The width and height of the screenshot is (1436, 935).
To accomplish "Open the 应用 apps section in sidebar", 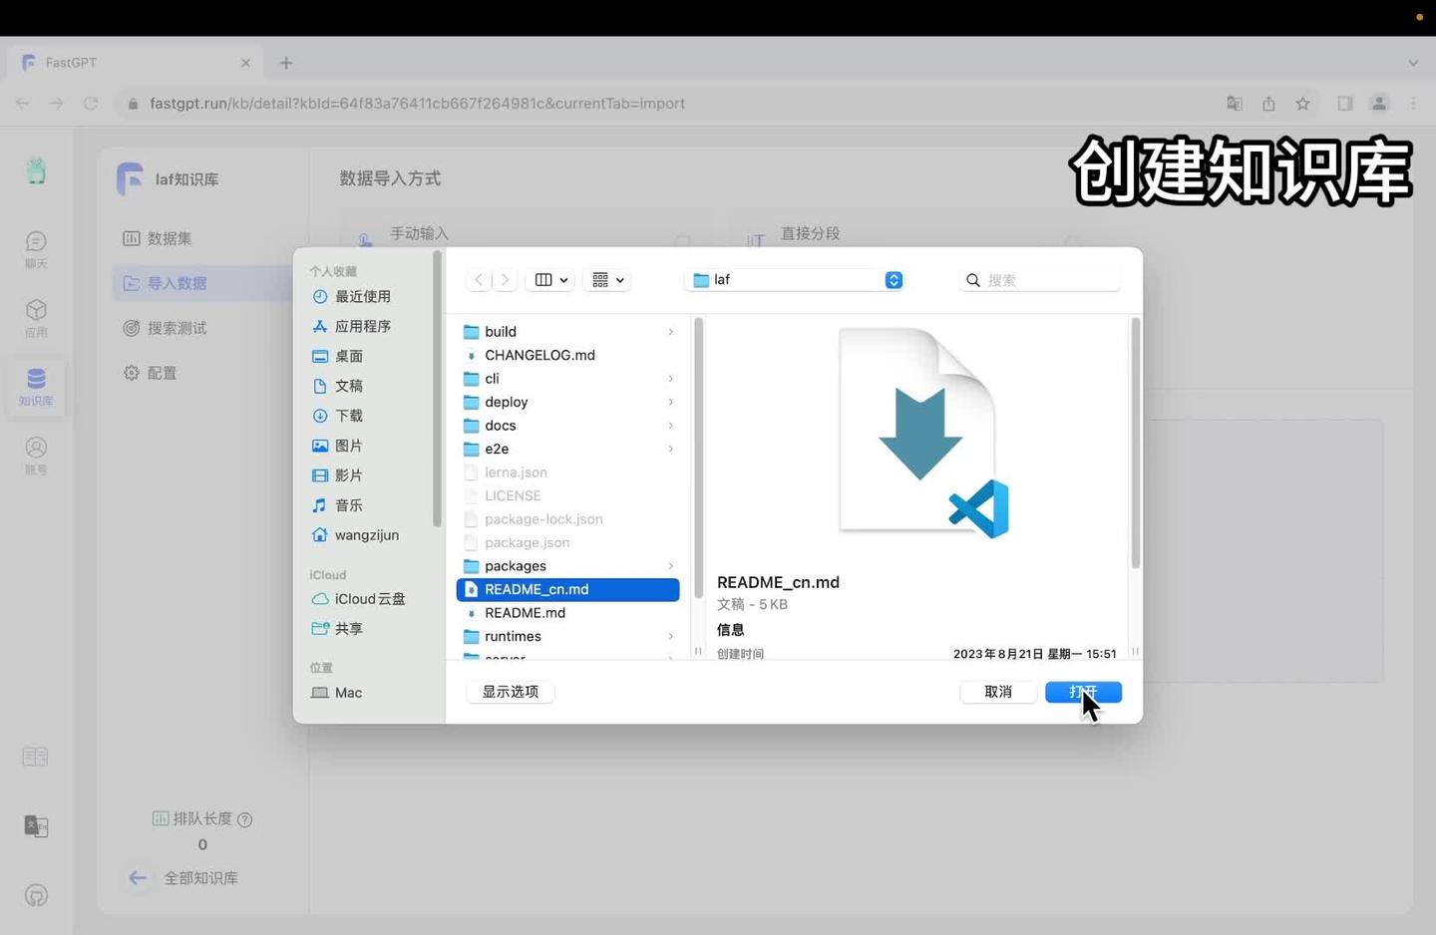I will (36, 319).
